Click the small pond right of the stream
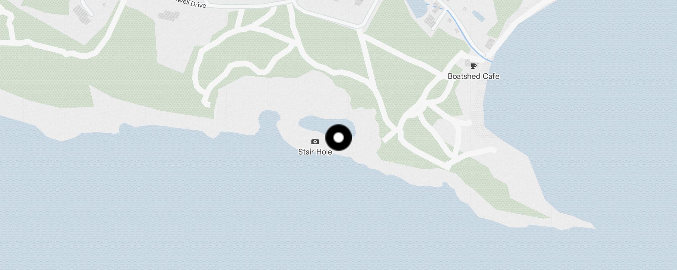The width and height of the screenshot is (677, 270). tap(478, 16)
